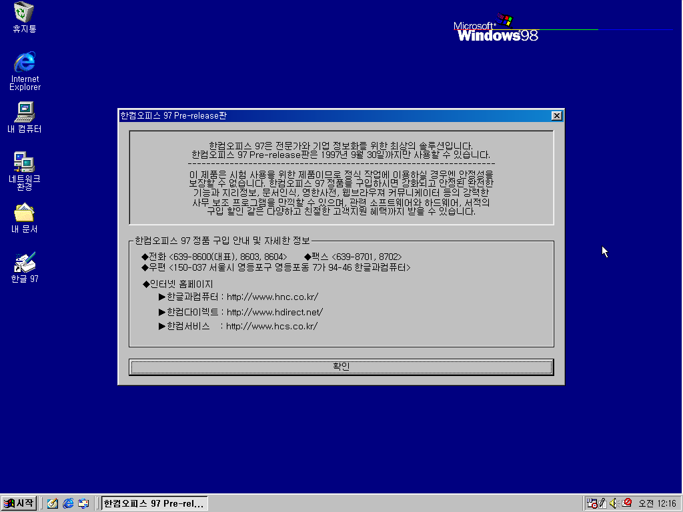Select the 한글 97 shortcut icon
Screen dimensions: 683x512
(x=25, y=267)
